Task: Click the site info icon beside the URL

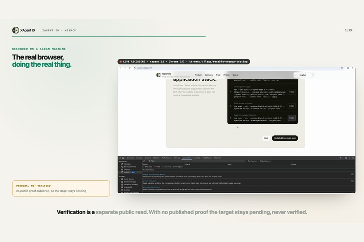Action: point(135,68)
